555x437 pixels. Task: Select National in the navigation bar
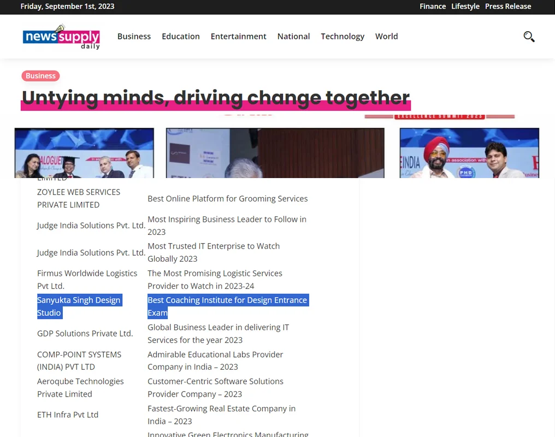(293, 37)
